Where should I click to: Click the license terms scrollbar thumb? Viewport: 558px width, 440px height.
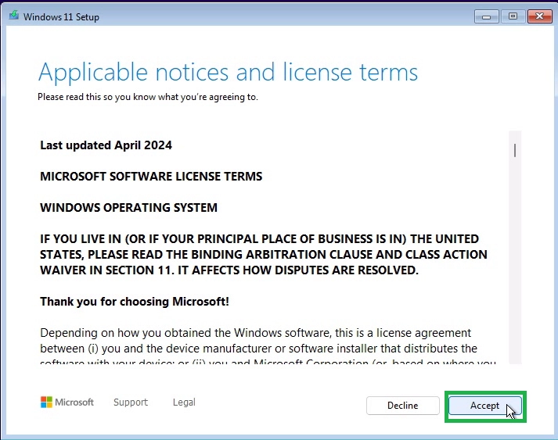point(515,150)
